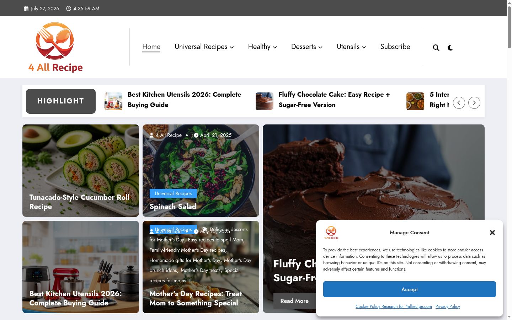Expand the Desserts menu chevron
Image resolution: width=512 pixels, height=320 pixels.
point(320,47)
